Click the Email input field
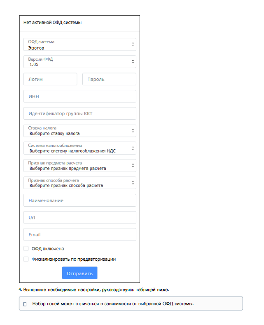 [x=79, y=235]
